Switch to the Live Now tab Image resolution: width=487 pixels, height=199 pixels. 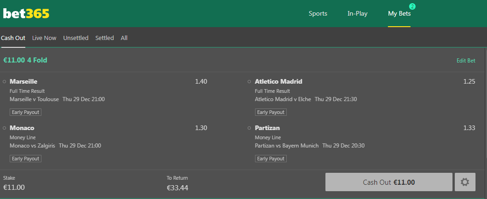point(44,38)
